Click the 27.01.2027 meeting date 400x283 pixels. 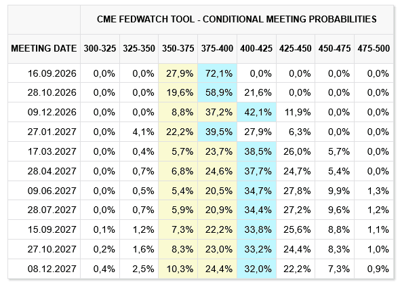coord(52,132)
